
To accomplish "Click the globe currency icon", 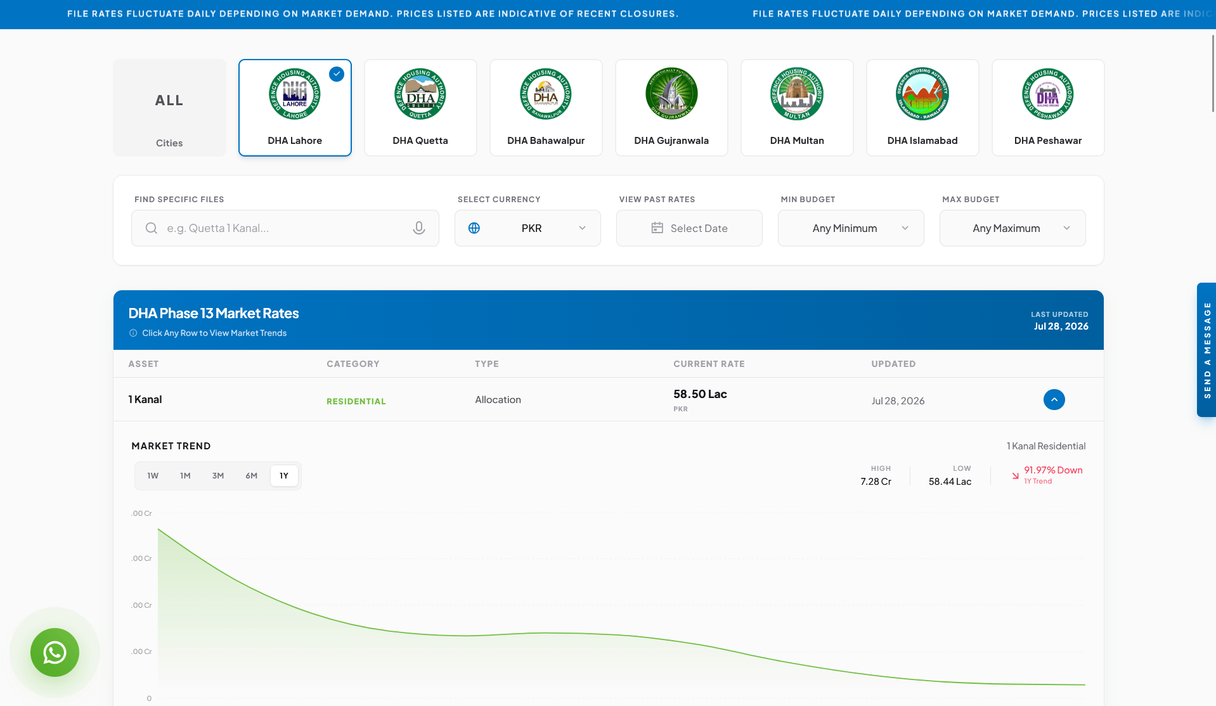I will click(x=474, y=228).
